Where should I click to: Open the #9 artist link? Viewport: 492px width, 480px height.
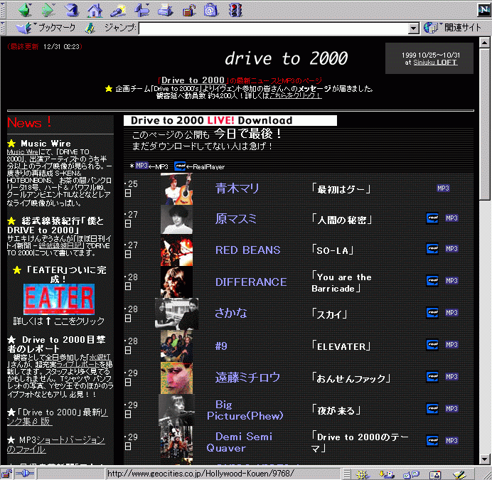coord(221,346)
